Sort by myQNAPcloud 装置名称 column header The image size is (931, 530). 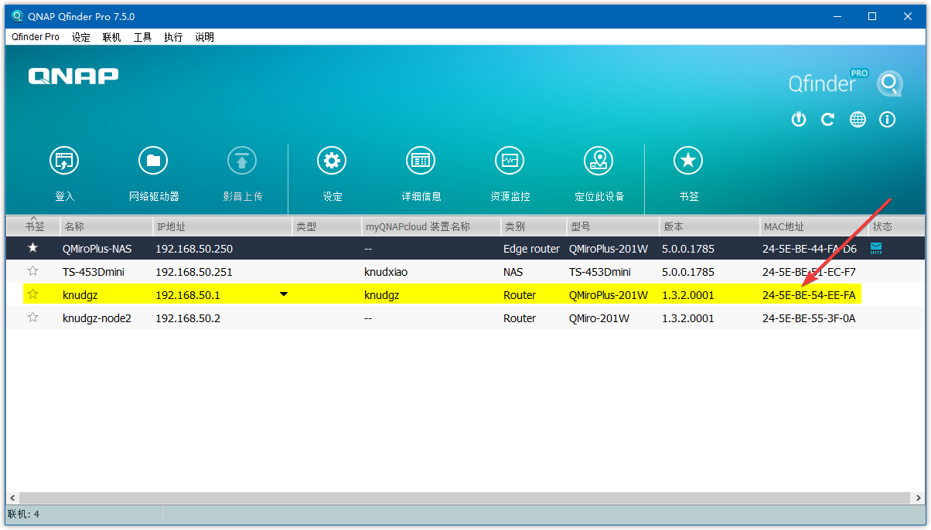(x=431, y=226)
